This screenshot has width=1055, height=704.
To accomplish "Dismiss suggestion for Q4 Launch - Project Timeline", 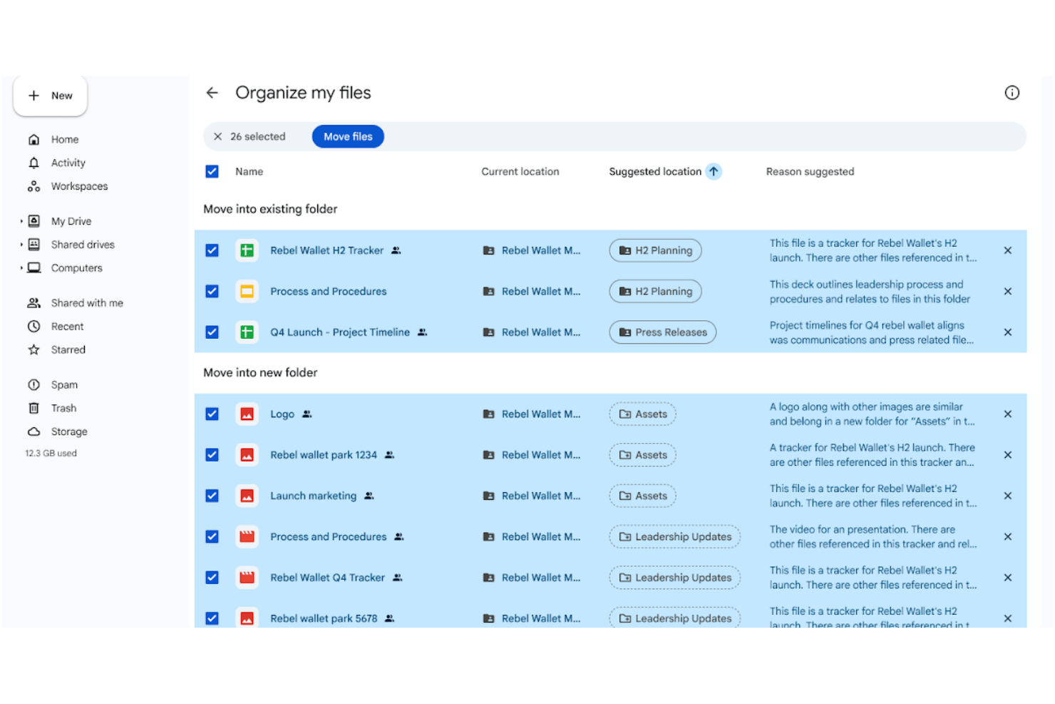I will pyautogui.click(x=1008, y=332).
